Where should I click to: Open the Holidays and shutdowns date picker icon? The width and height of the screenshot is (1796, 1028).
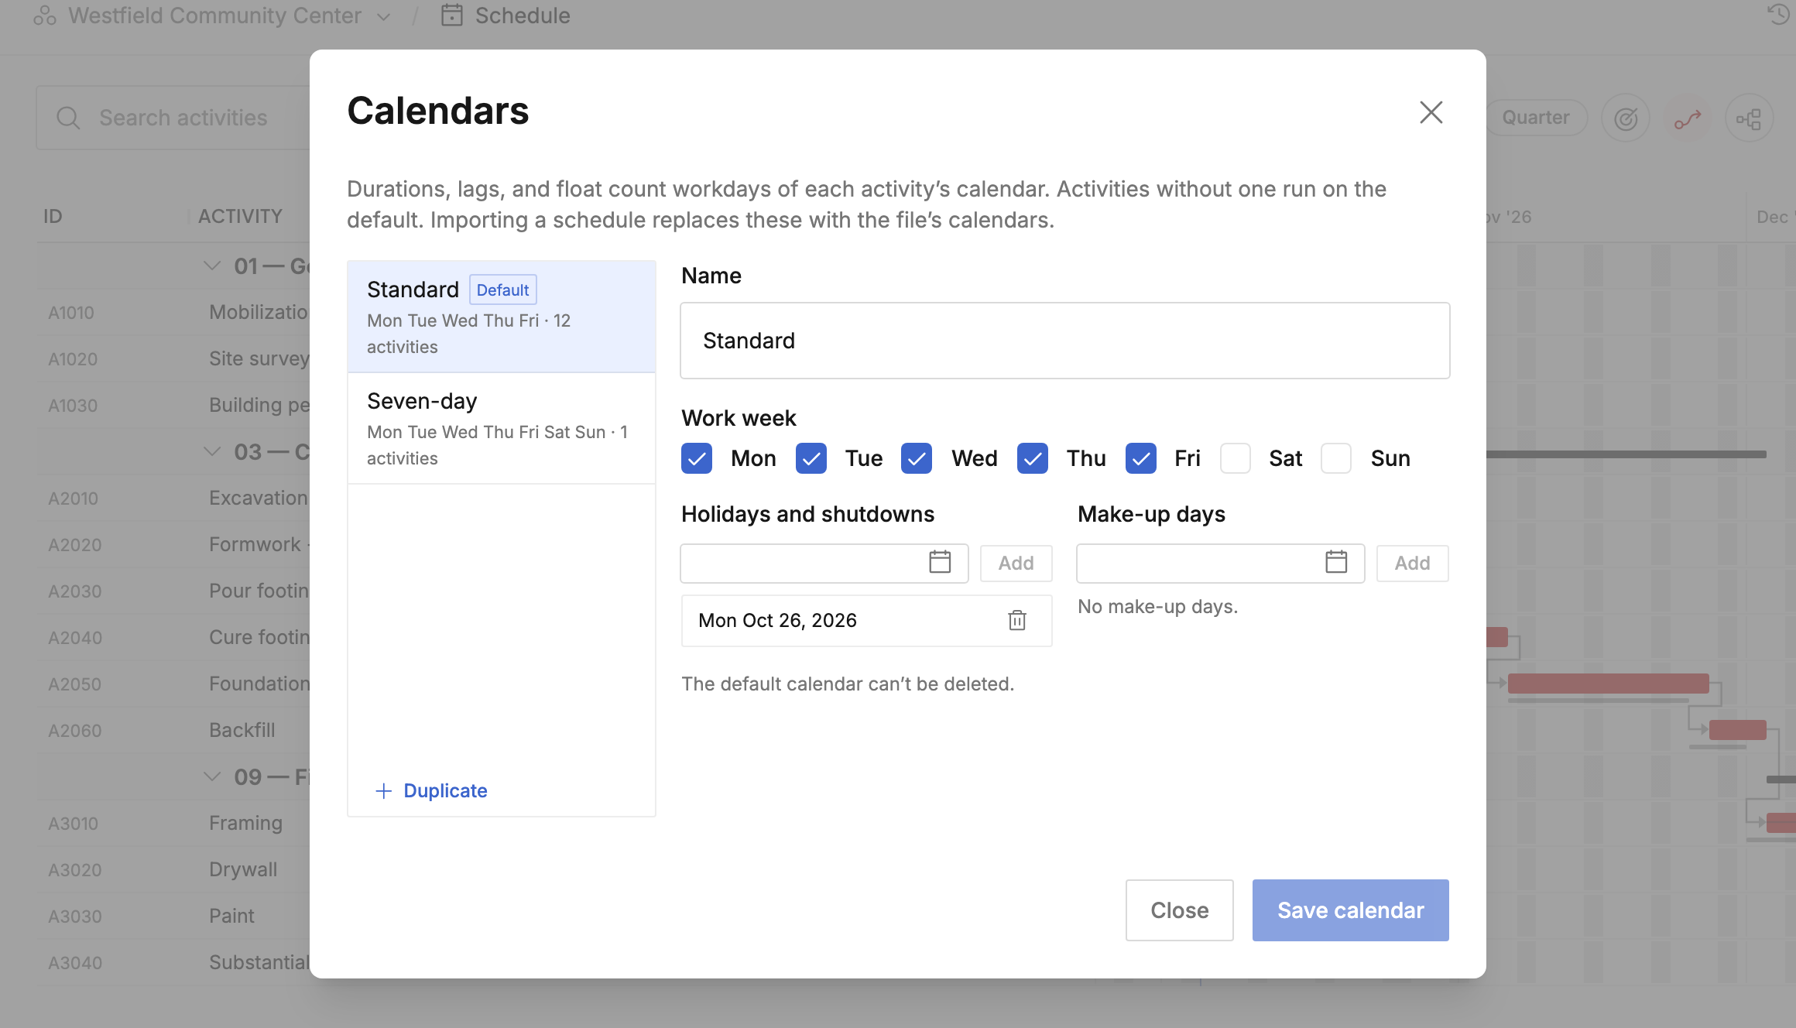pyautogui.click(x=940, y=562)
